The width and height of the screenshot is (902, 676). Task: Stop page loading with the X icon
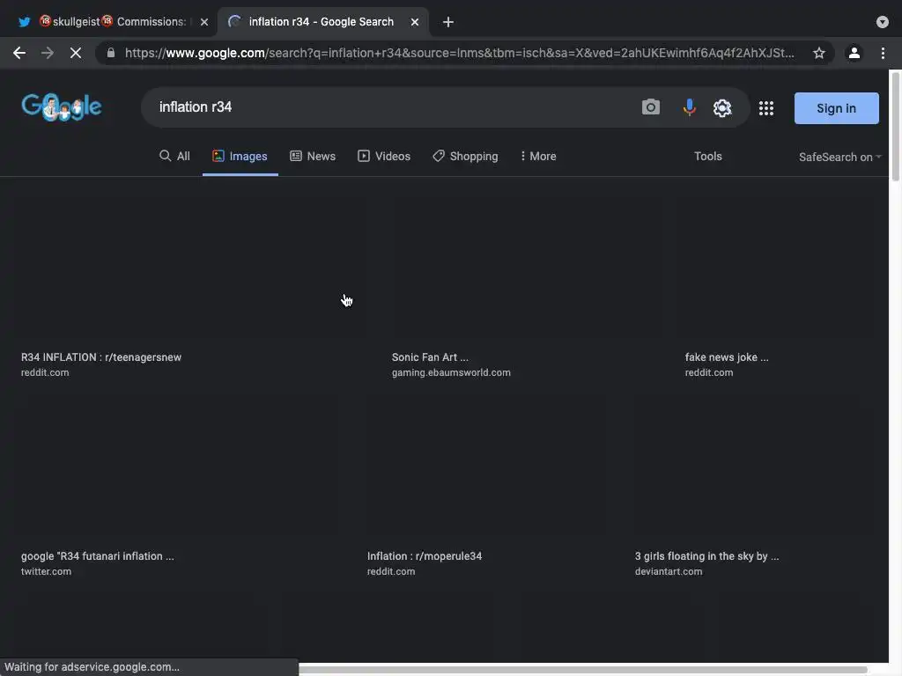tap(76, 53)
